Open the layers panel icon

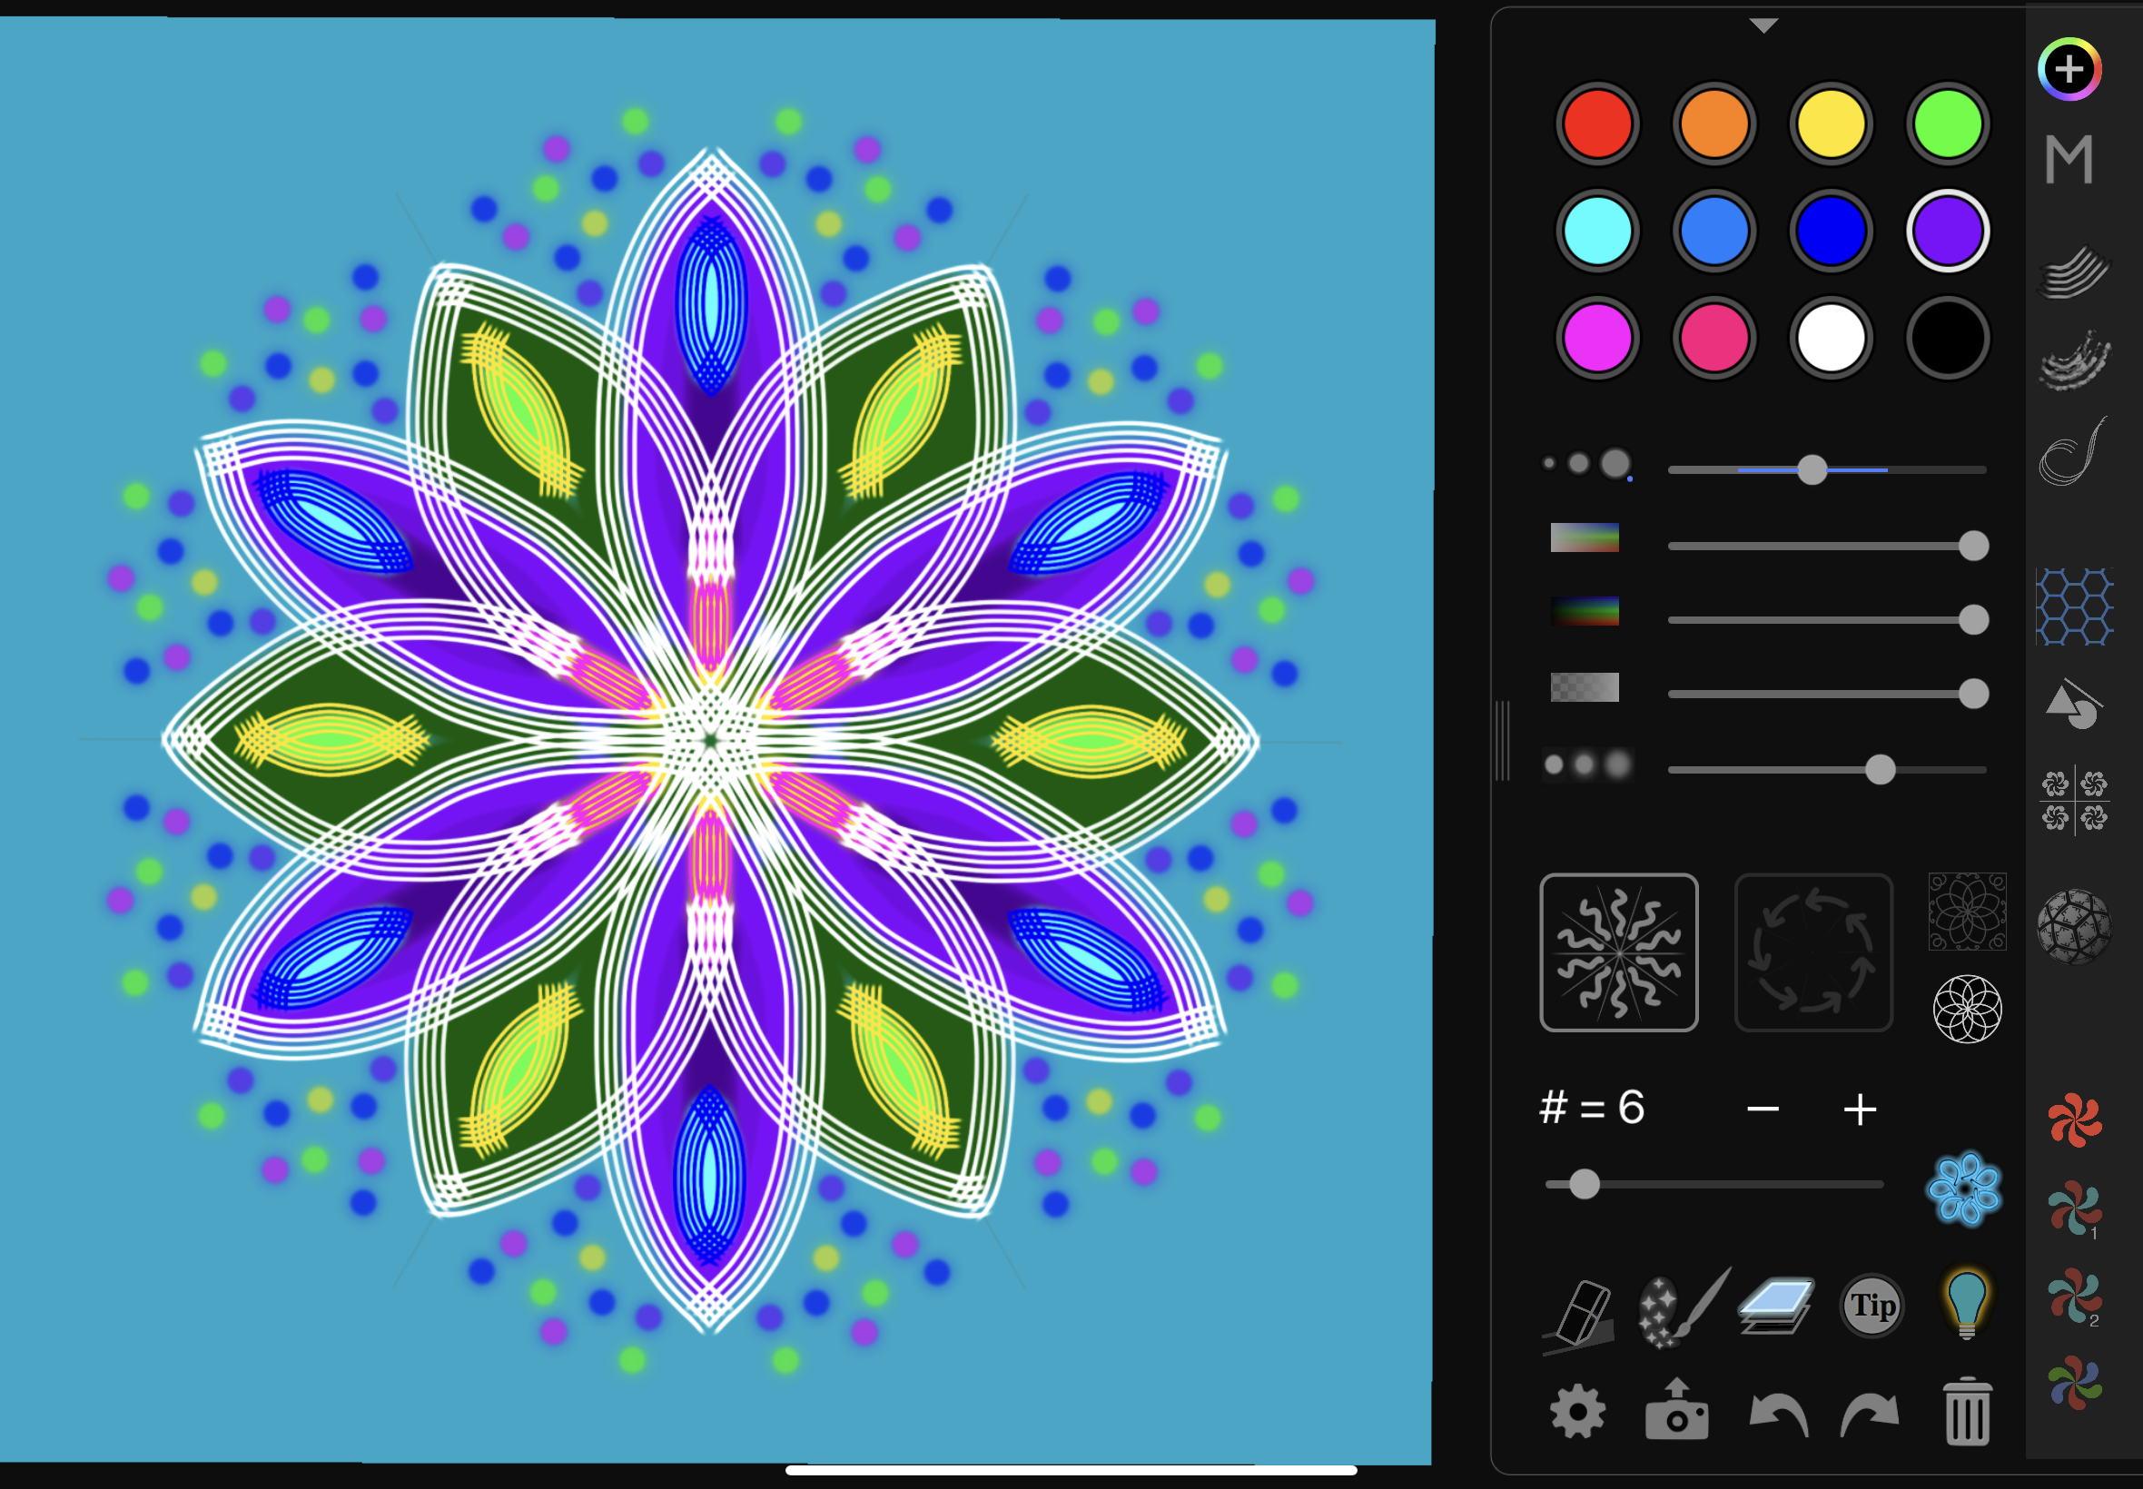tap(1776, 1307)
